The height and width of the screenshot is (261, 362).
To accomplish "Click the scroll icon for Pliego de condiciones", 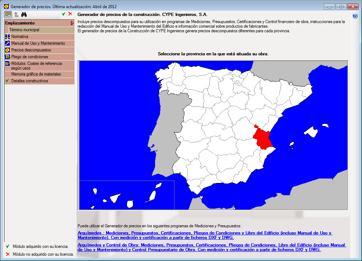I will coord(7,57).
